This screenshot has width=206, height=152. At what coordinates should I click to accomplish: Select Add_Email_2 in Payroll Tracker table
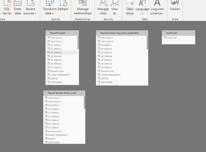[x=61, y=41]
